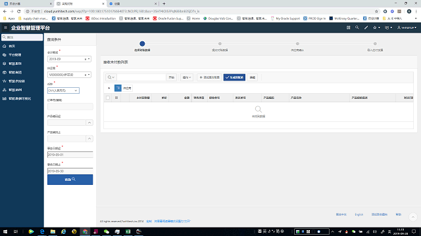The image size is (421, 236).
Task: Sort by unpaid quantity column header
Action: coord(143,98)
